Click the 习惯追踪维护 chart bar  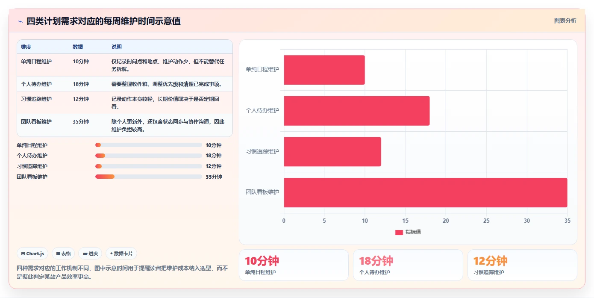point(332,152)
